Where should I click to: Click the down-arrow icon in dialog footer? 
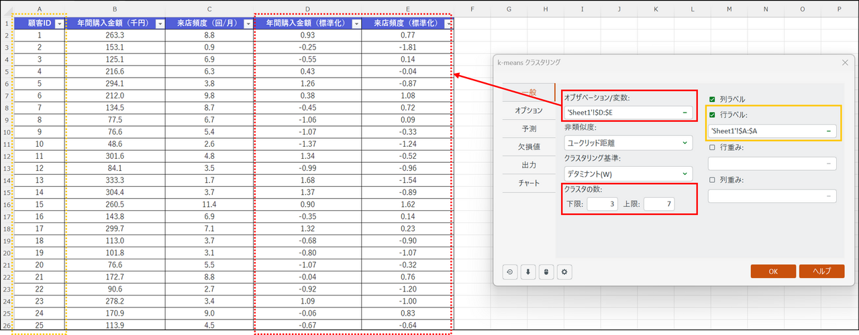tap(528, 271)
